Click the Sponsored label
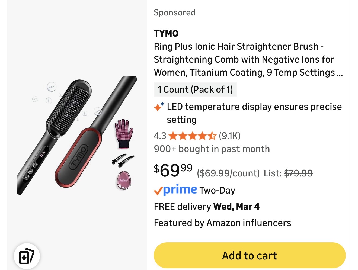The image size is (358, 270). (x=175, y=12)
